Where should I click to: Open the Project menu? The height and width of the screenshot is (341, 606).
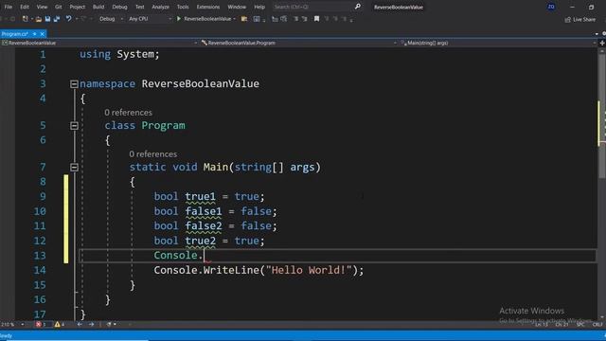[78, 7]
